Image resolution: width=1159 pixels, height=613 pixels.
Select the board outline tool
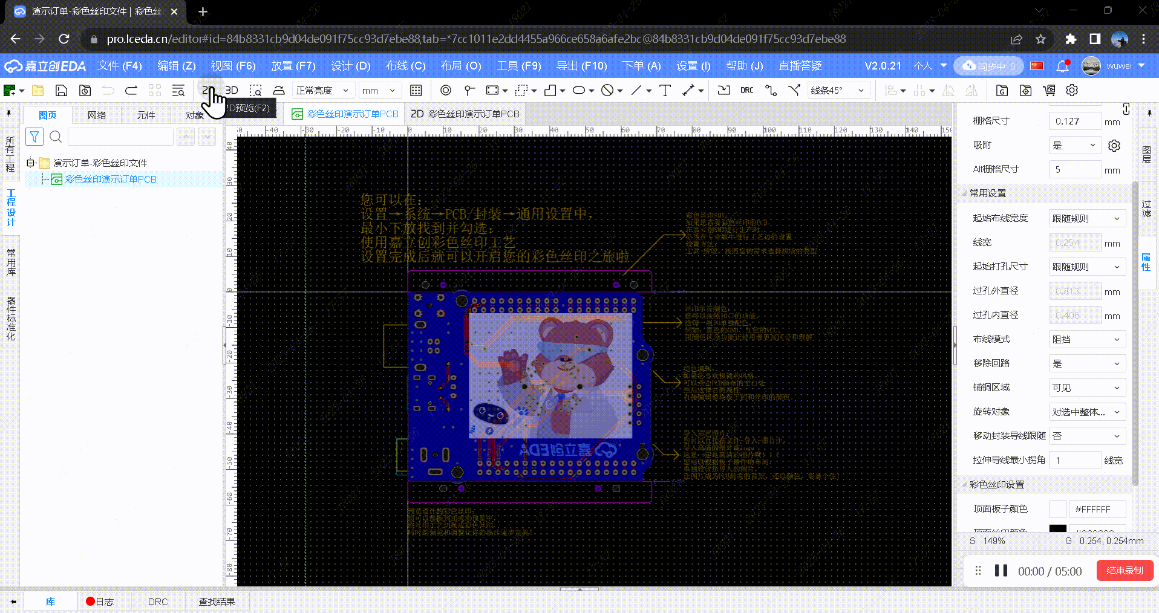point(550,91)
